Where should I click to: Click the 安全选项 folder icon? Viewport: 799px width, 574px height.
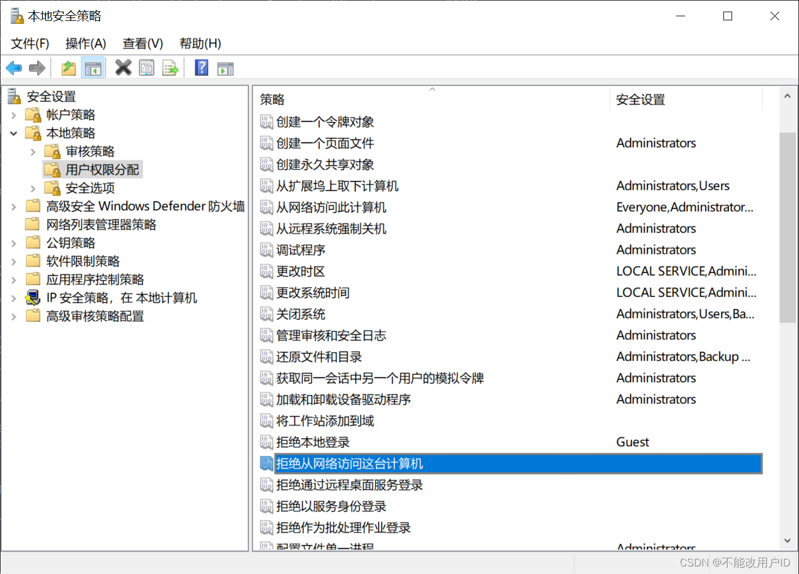pyautogui.click(x=52, y=188)
